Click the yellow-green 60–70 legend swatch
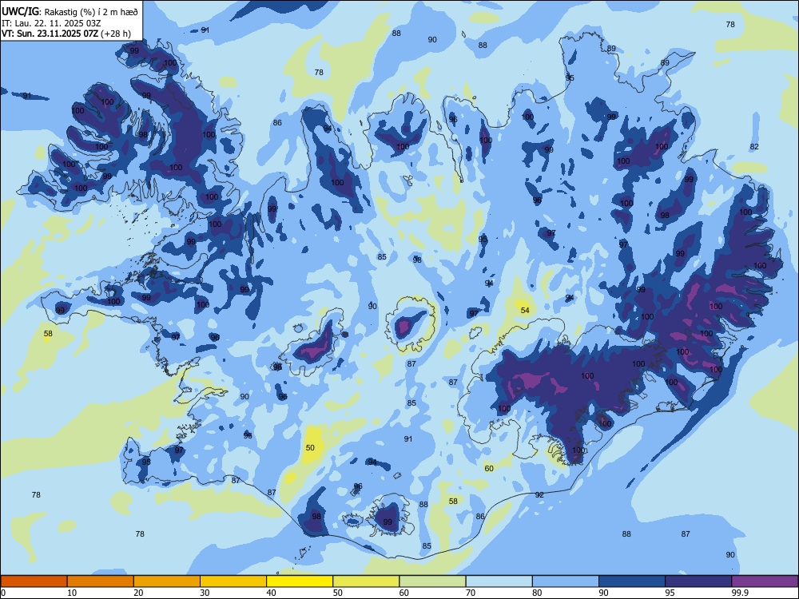This screenshot has height=599, width=799. [432, 581]
